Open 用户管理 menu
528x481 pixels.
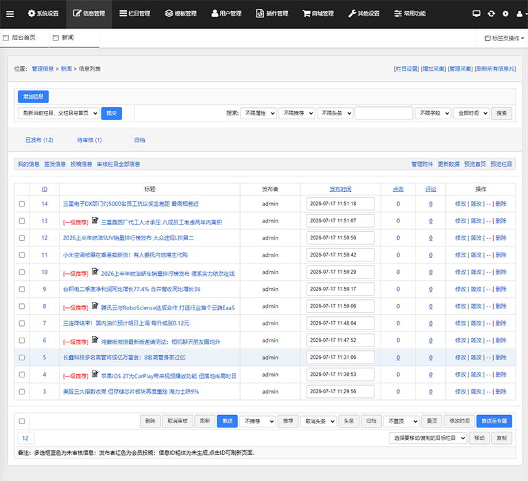226,14
